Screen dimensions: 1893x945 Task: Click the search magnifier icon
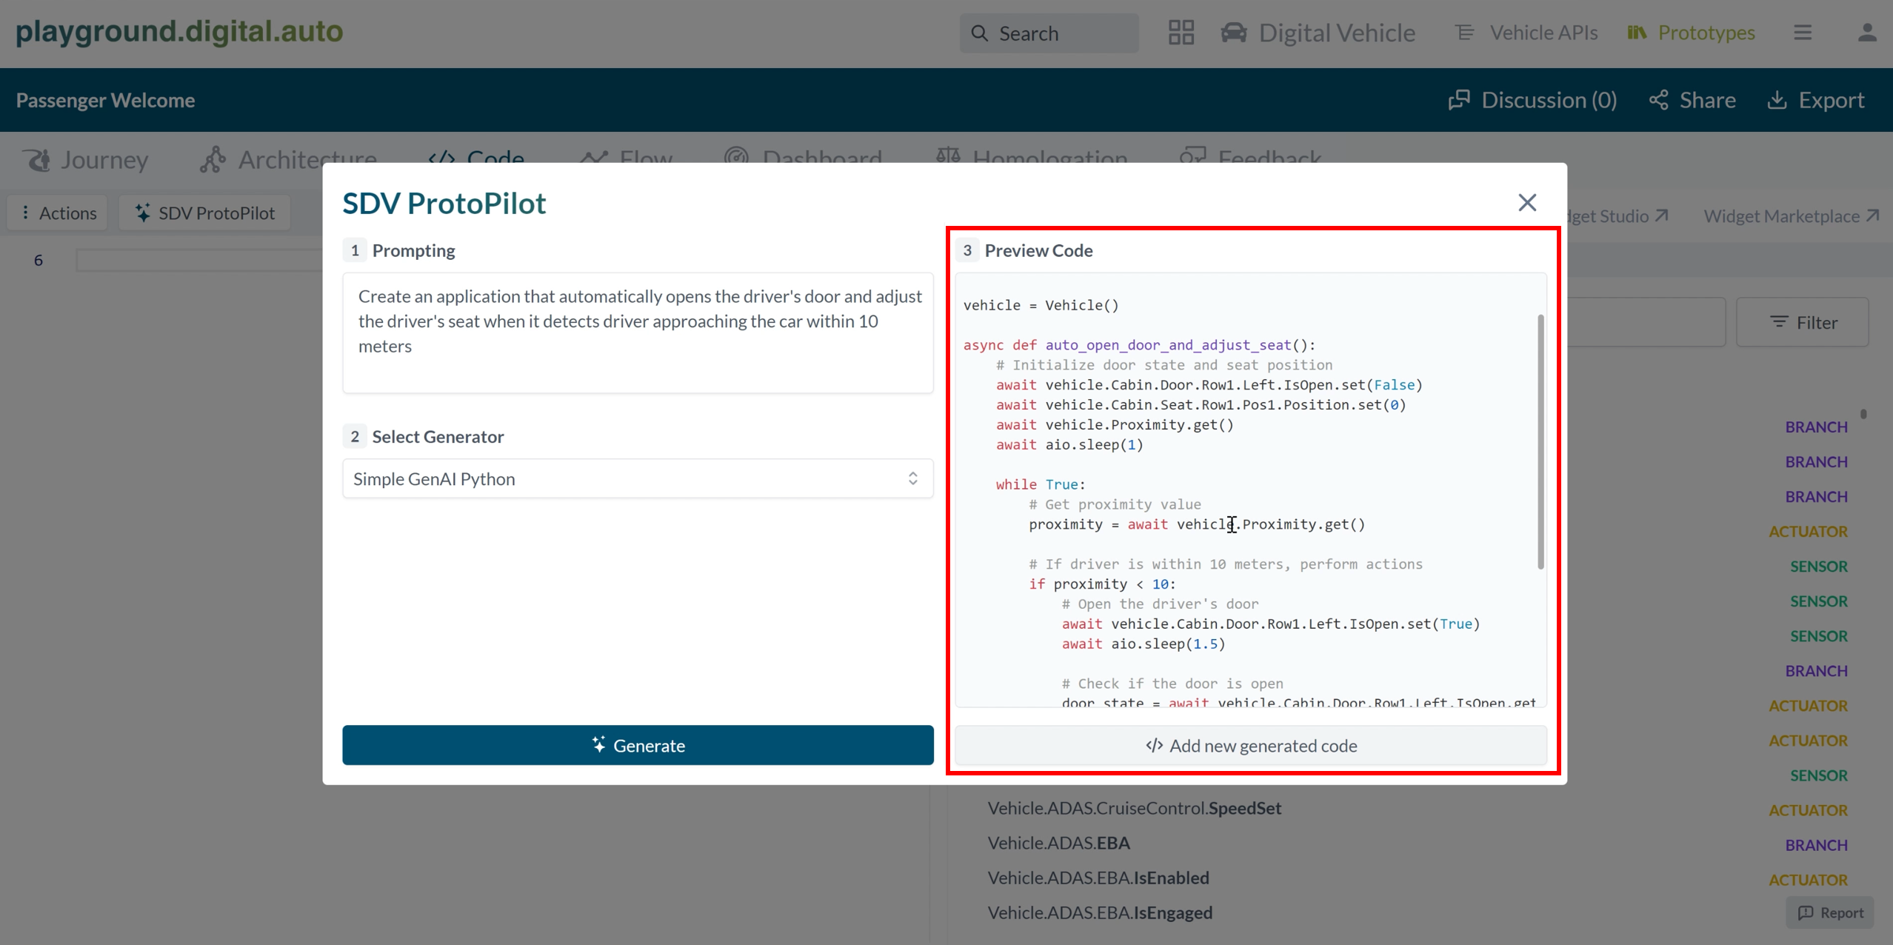click(x=979, y=33)
